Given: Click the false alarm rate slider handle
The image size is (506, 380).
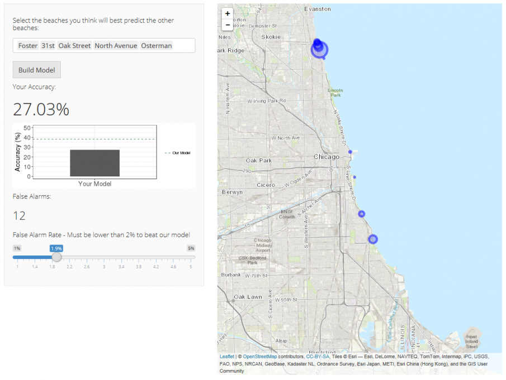Looking at the screenshot, I should (x=56, y=257).
